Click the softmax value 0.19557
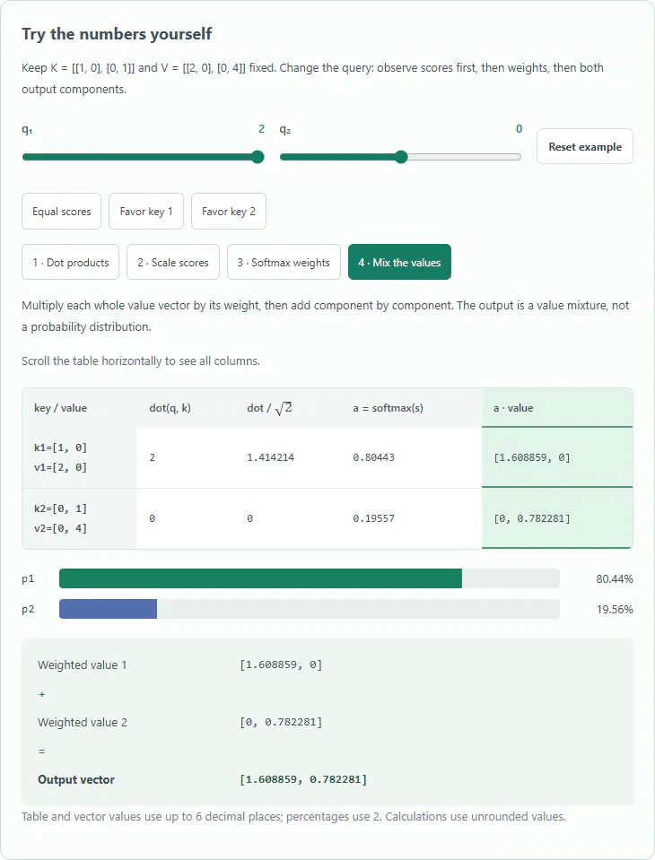The height and width of the screenshot is (860, 655). coord(373,518)
